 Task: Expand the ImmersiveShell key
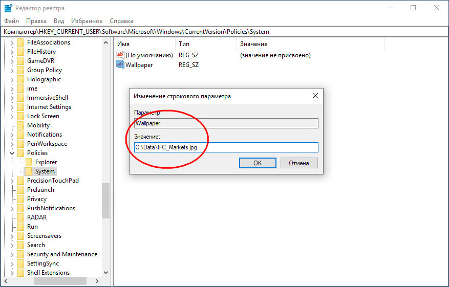point(12,98)
